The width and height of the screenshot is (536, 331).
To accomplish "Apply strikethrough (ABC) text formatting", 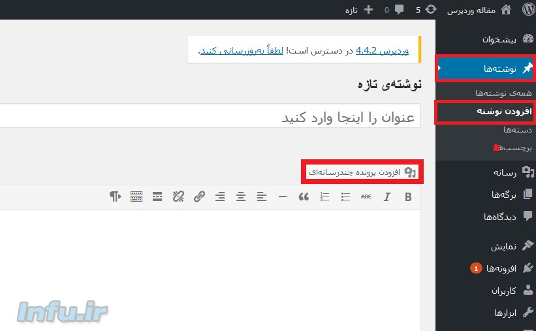I will [366, 197].
